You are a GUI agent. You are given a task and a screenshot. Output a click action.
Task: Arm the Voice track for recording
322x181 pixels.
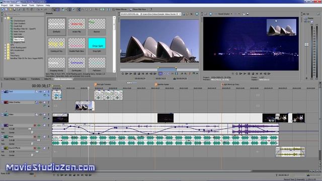pyautogui.click(x=35, y=125)
